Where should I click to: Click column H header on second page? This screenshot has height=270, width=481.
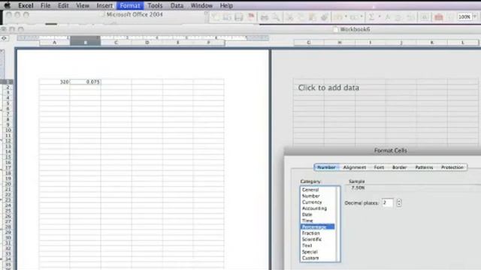[340, 43]
